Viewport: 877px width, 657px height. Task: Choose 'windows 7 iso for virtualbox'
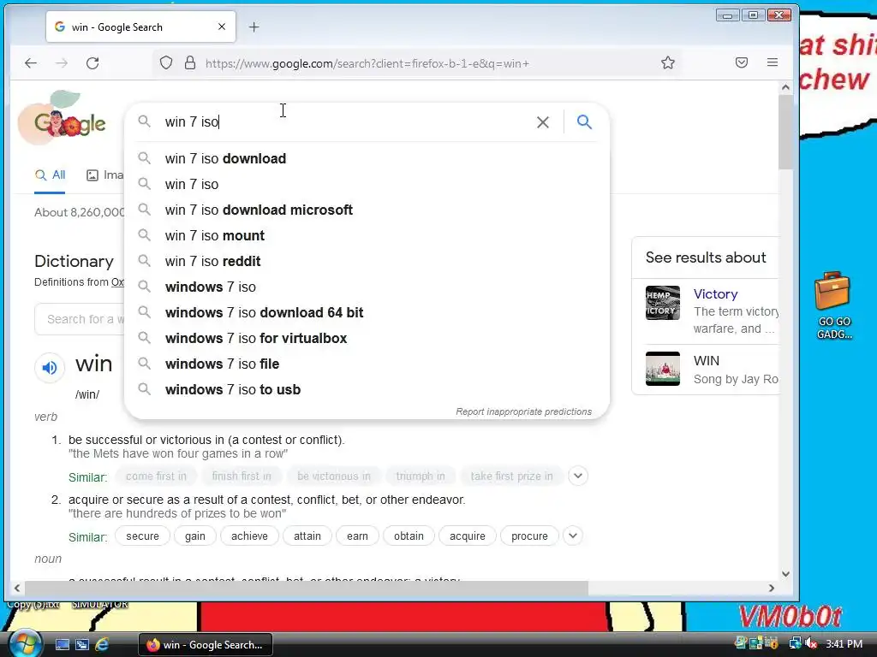pos(367,339)
